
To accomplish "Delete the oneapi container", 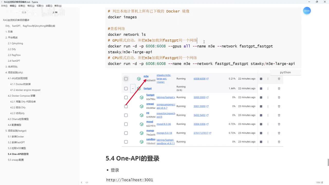I will coord(279,106).
